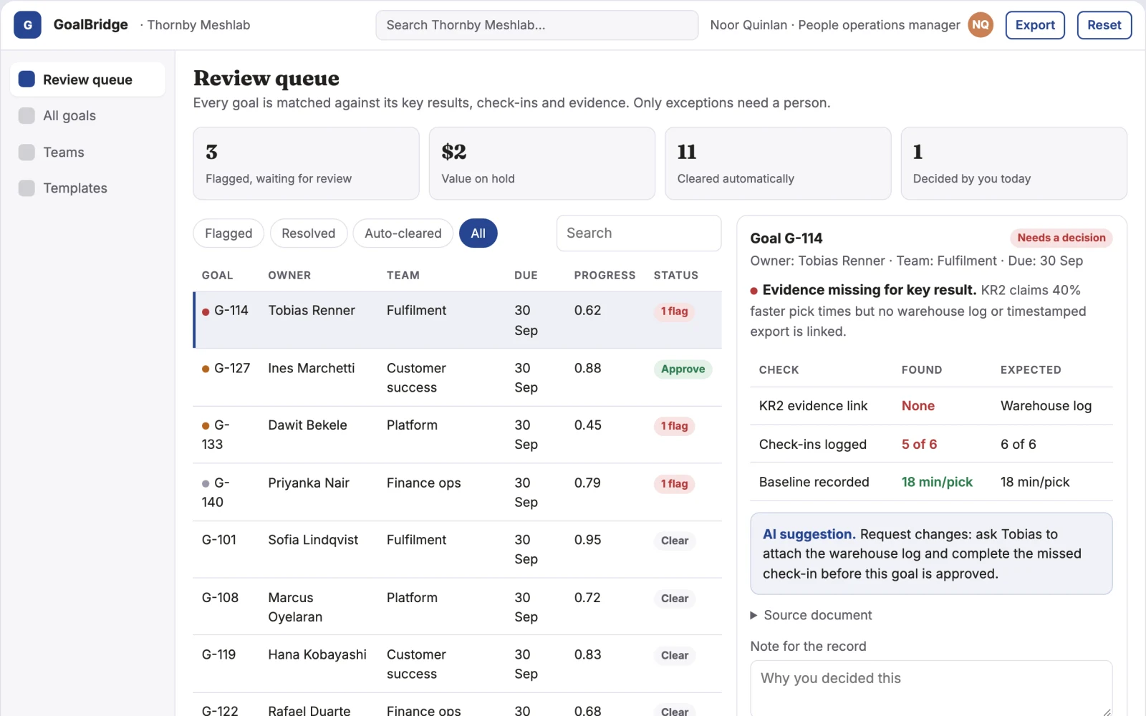Select the Priyanka Nair goal row

pos(457,492)
